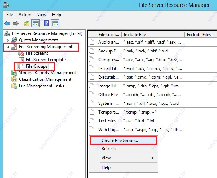This screenshot has width=217, height=178.
Task: Click the File Screening Management icon
Action: (14, 47)
